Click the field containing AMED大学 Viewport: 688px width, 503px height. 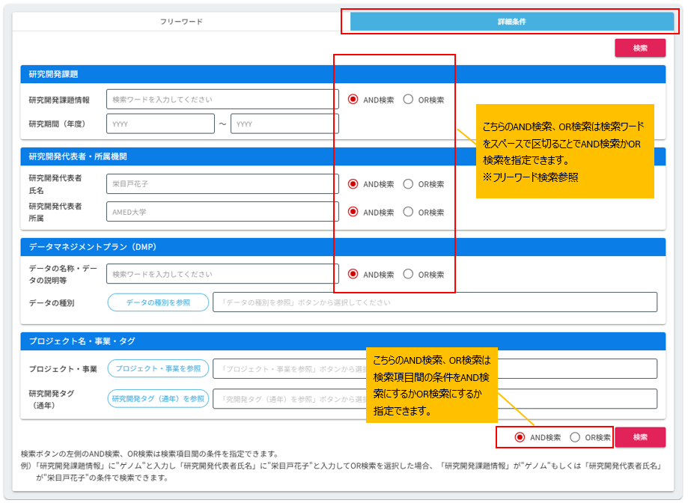pyautogui.click(x=221, y=212)
